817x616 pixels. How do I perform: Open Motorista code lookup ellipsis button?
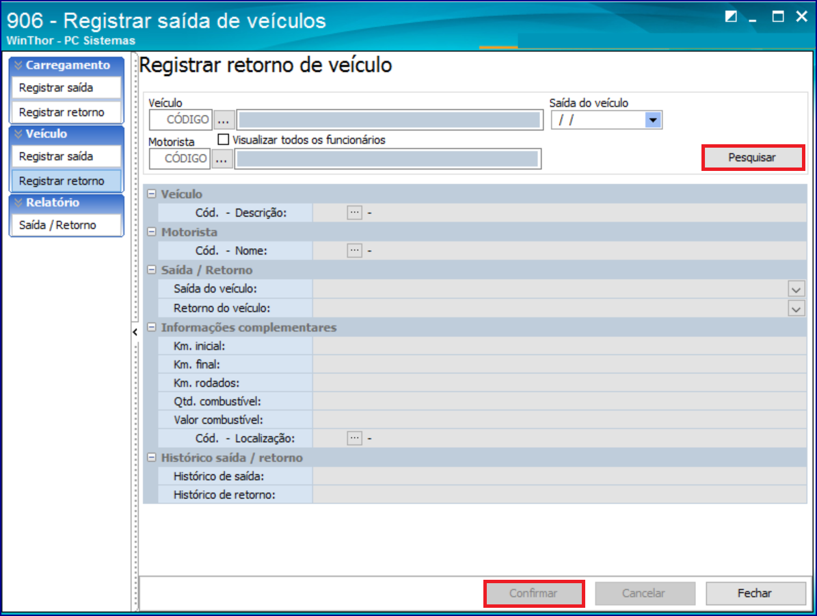(222, 159)
